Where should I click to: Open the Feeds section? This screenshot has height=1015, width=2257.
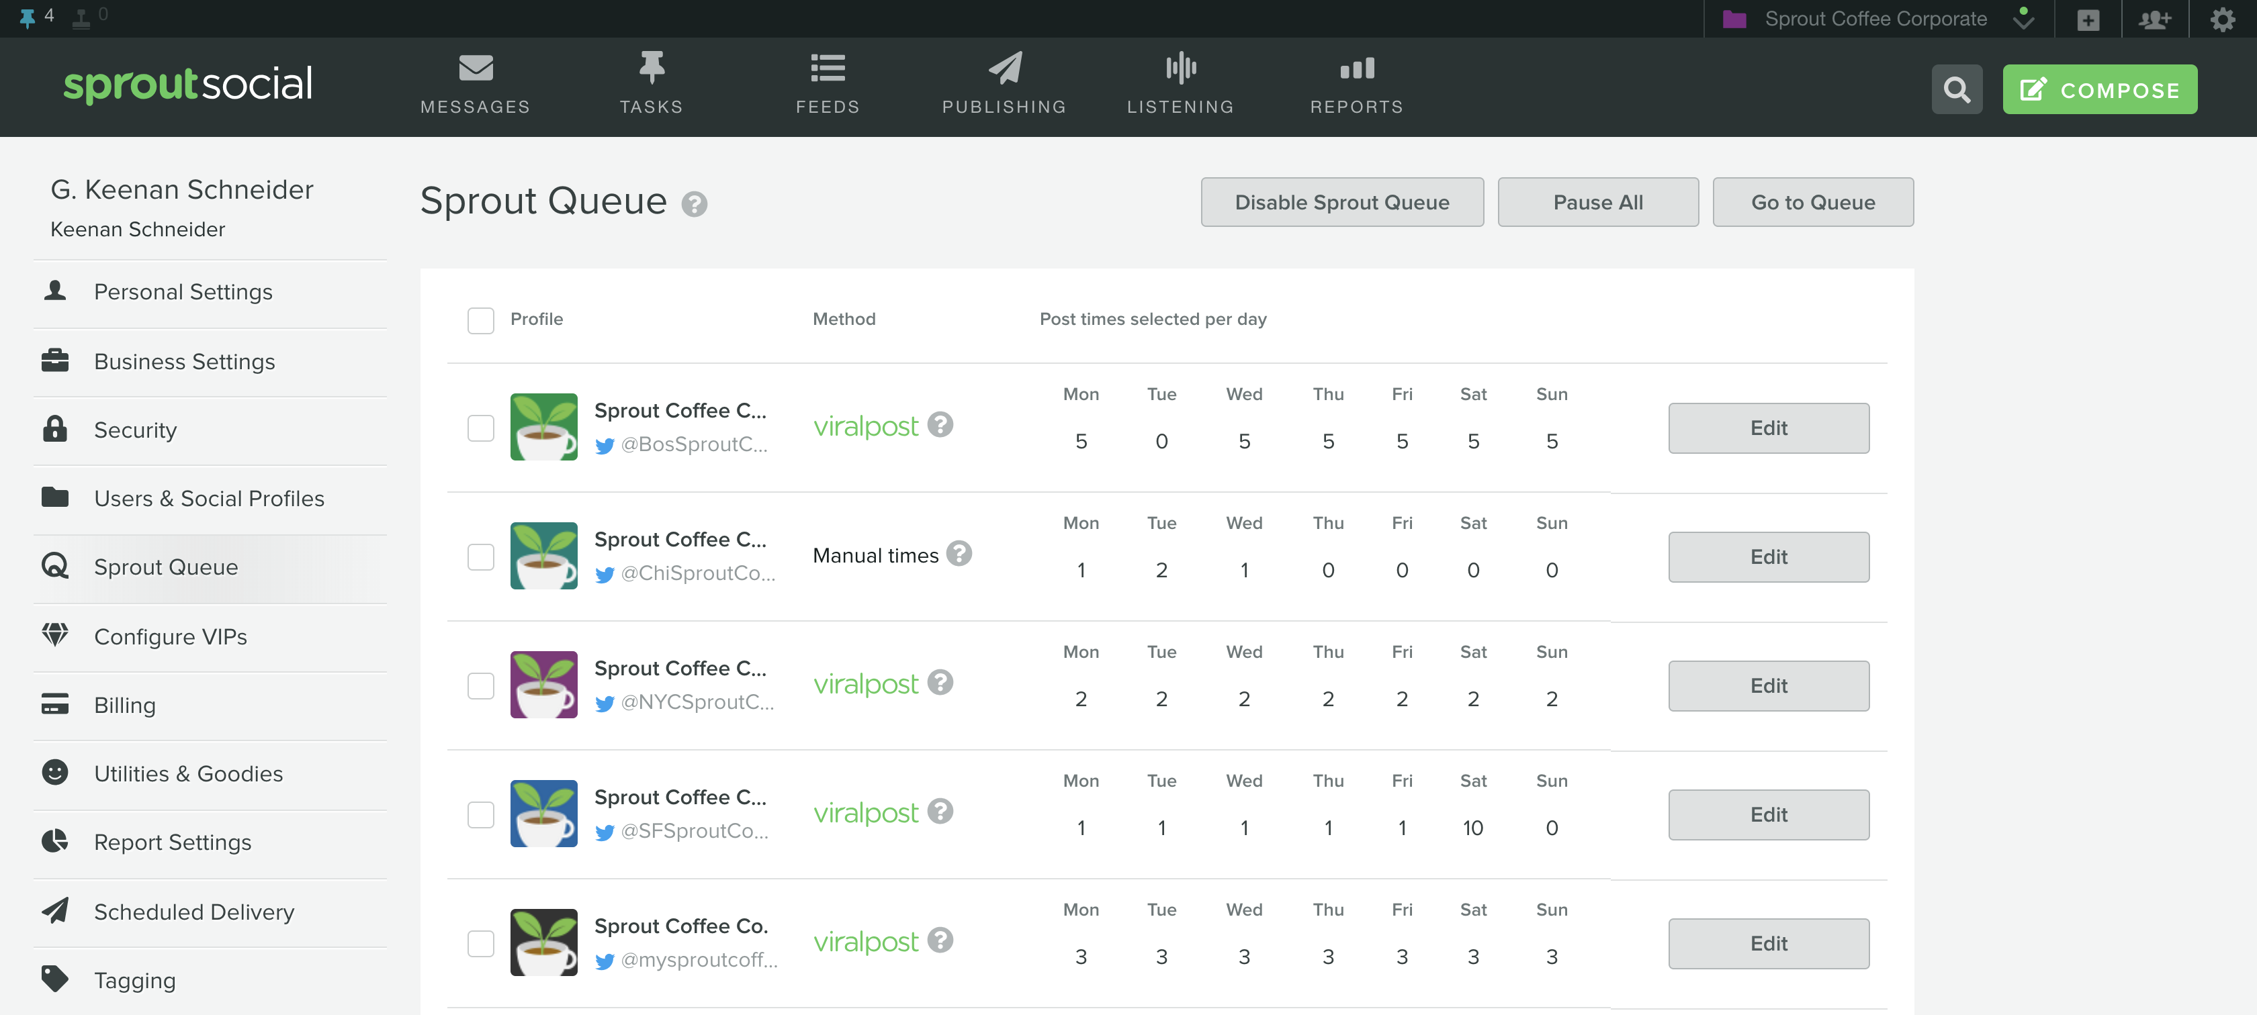[x=827, y=83]
